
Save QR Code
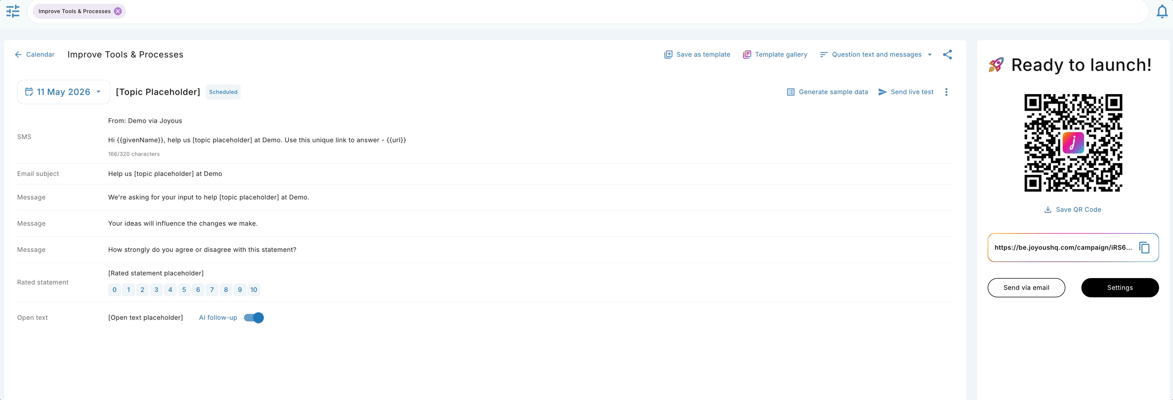pyautogui.click(x=1073, y=210)
